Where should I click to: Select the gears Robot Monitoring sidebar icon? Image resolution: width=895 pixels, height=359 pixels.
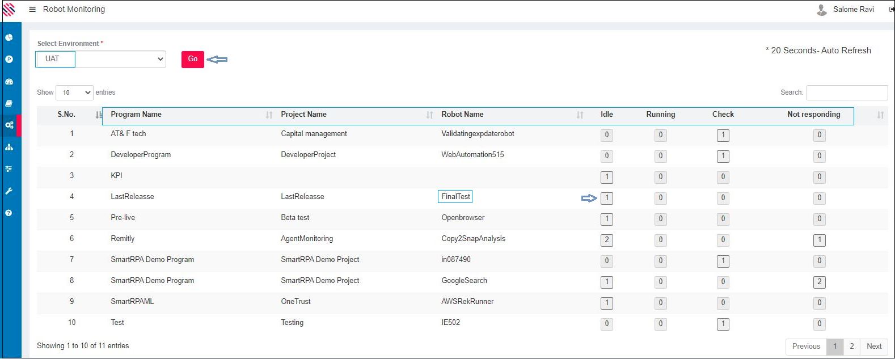tap(9, 125)
